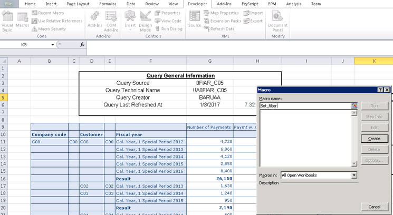393x215 pixels.
Task: Click the Create button in Macro dialog
Action: [375, 139]
